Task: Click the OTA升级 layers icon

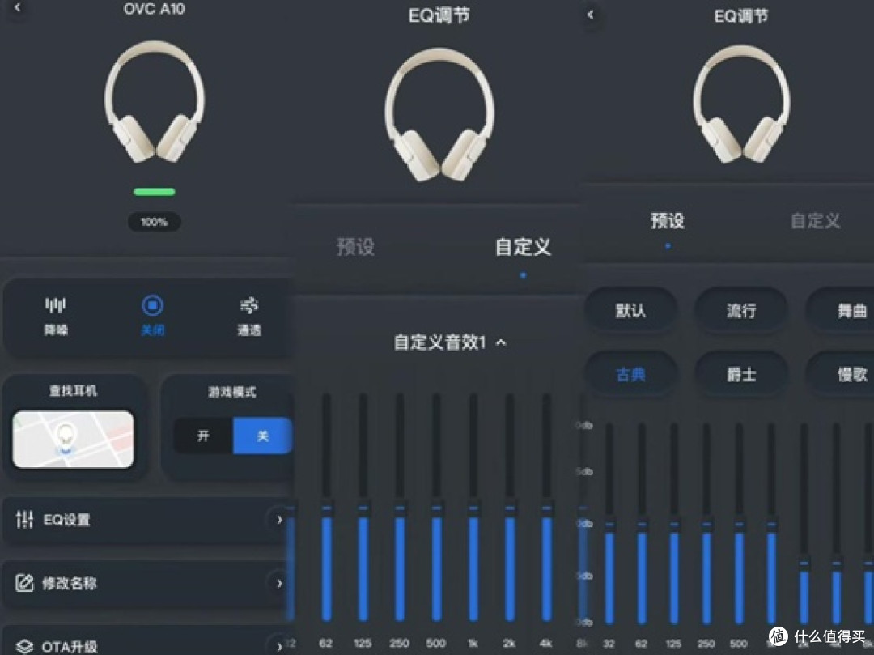Action: 24,646
